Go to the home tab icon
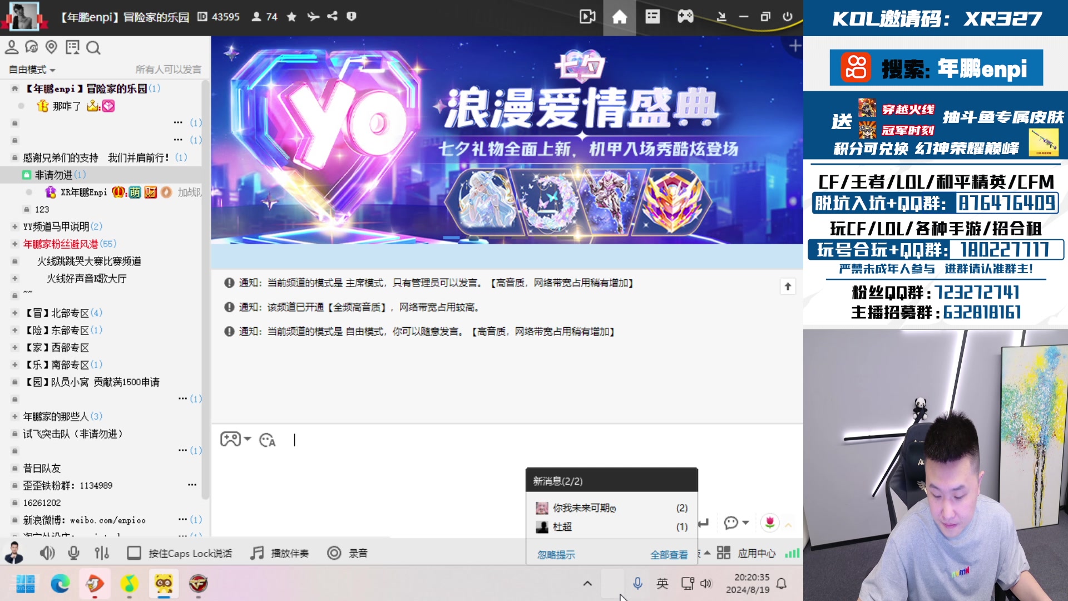 pos(619,17)
